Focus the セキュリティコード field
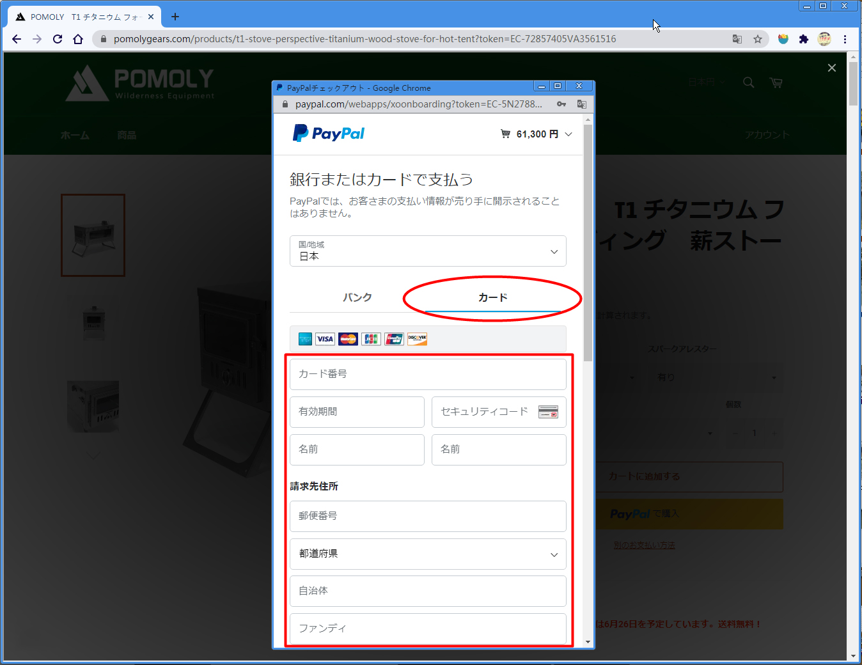This screenshot has width=862, height=665. [499, 412]
